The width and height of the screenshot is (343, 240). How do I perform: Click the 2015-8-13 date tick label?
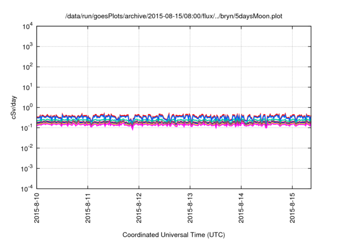pos(190,208)
